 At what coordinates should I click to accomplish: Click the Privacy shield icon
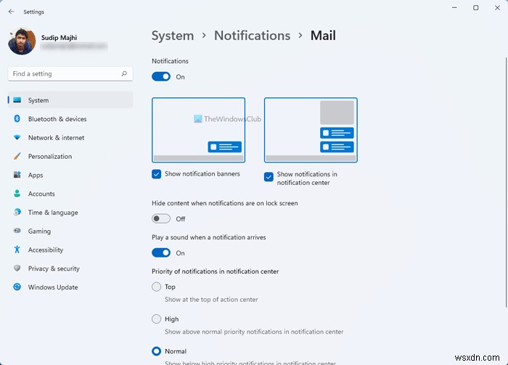pyautogui.click(x=17, y=268)
